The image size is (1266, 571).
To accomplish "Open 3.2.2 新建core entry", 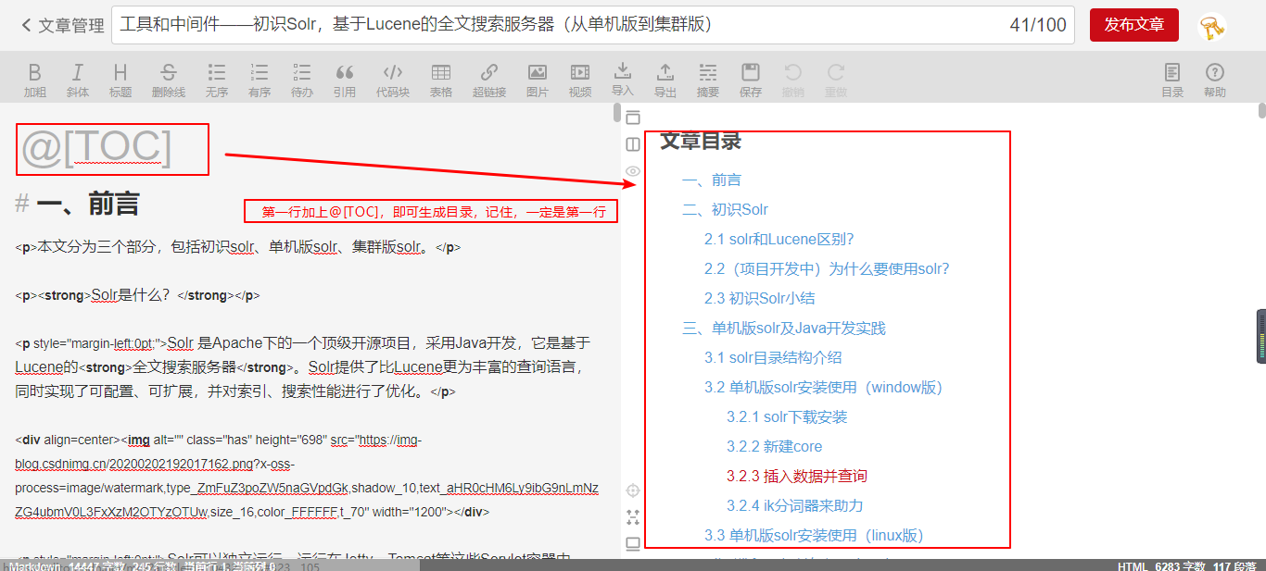I will click(775, 447).
